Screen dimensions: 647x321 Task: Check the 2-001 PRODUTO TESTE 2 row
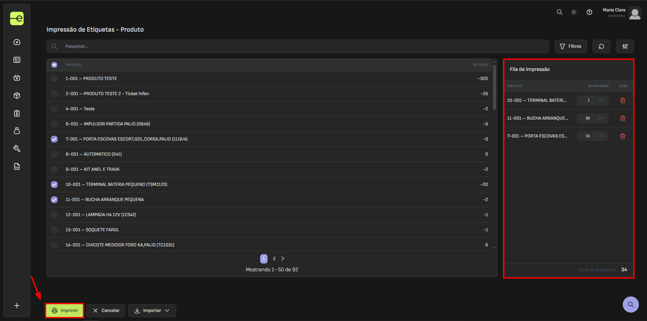[x=54, y=94]
